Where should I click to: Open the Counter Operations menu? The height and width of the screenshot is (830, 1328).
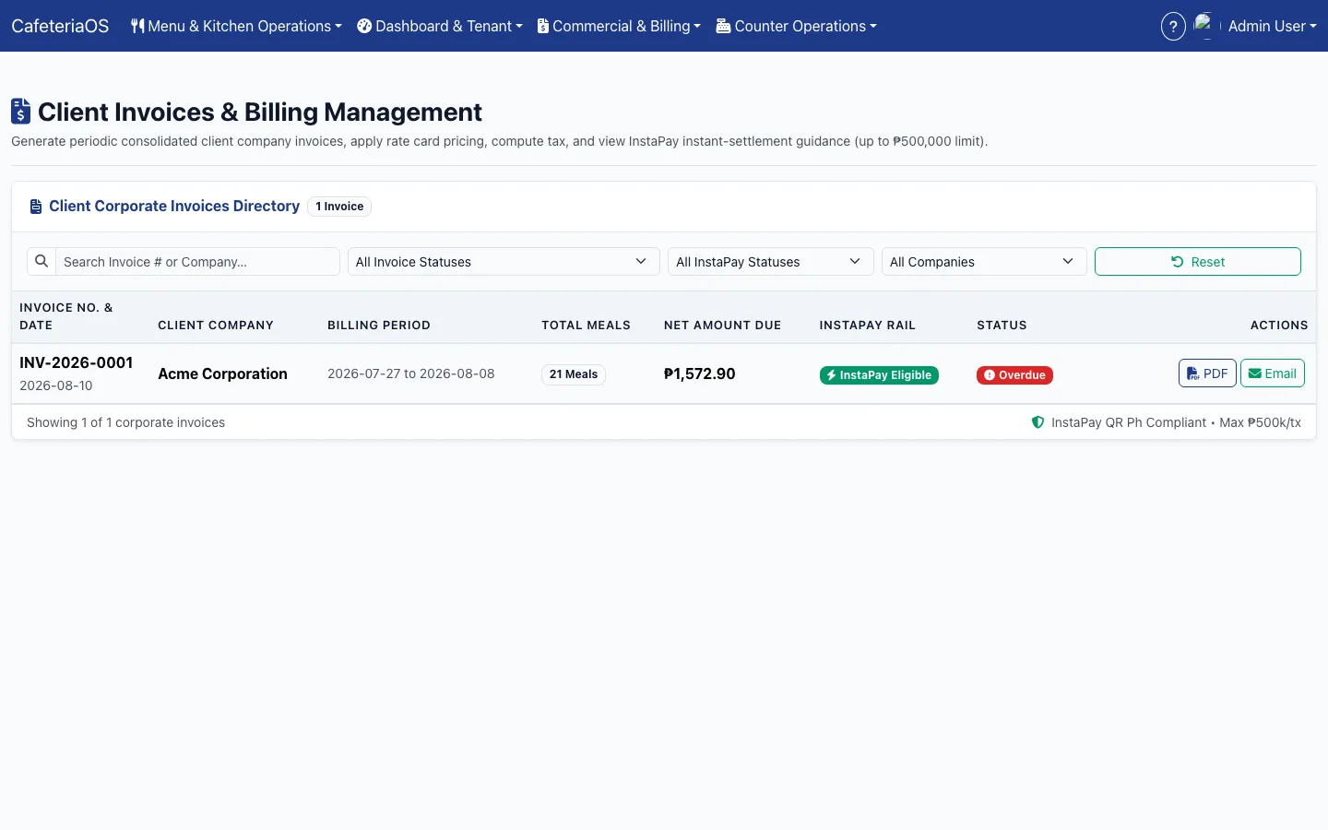[x=797, y=26]
